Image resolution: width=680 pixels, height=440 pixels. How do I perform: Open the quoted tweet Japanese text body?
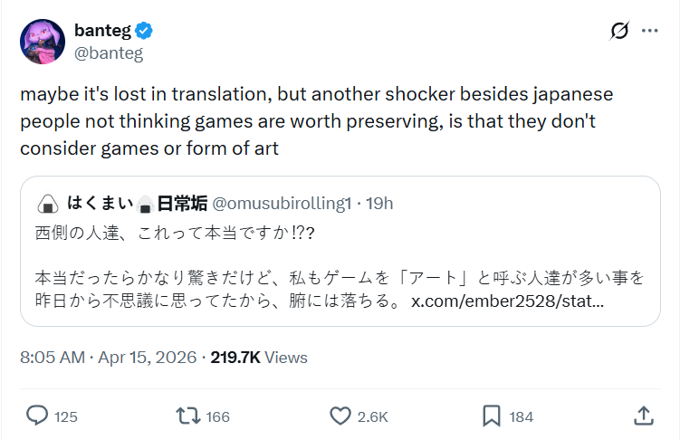click(x=340, y=266)
